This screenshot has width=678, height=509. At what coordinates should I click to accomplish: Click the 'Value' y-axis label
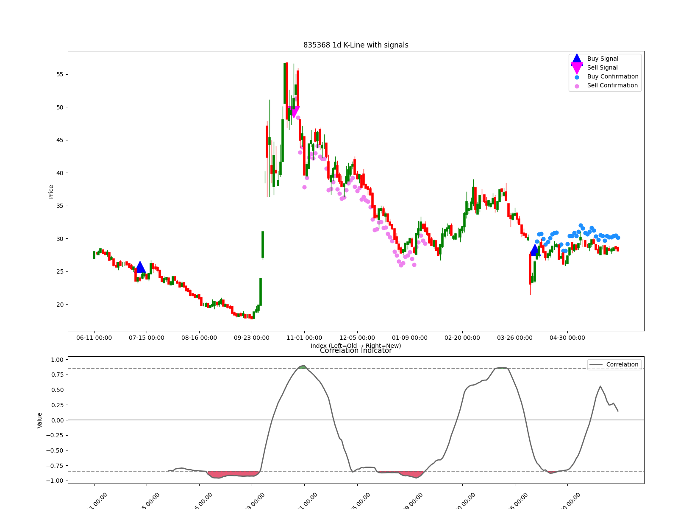[x=40, y=420]
